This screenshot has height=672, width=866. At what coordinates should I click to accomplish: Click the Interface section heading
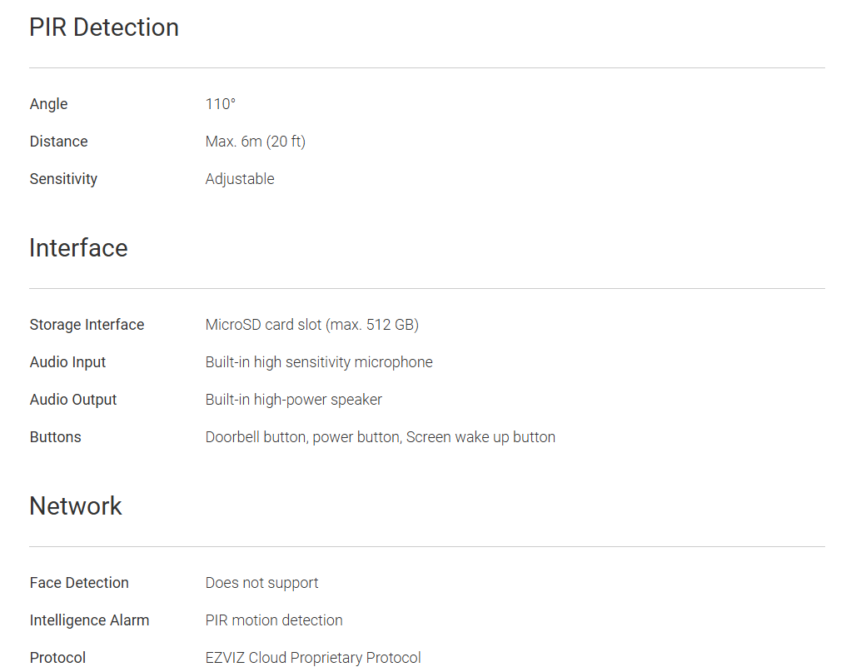[78, 248]
